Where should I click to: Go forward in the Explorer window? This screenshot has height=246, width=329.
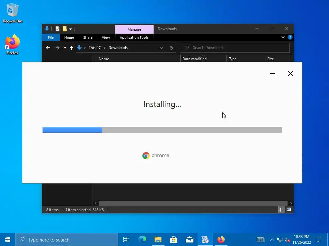[x=57, y=48]
